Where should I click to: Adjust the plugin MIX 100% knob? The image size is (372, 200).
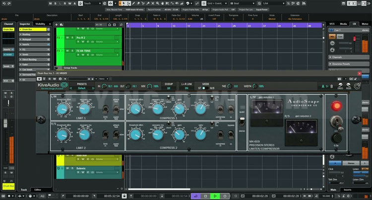coord(149,86)
